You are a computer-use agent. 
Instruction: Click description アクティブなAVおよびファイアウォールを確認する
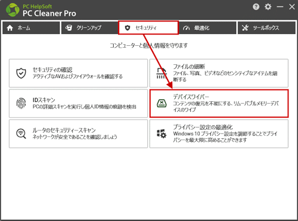[77, 76]
